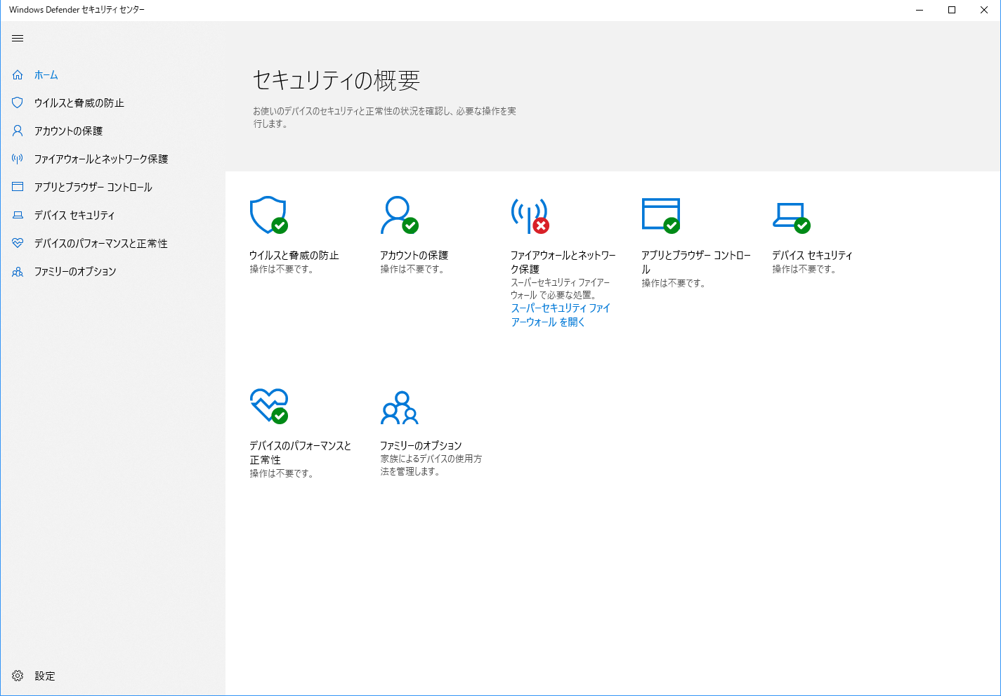This screenshot has width=1001, height=696.
Task: Click the app browser window icon in sidebar
Action: click(x=18, y=187)
